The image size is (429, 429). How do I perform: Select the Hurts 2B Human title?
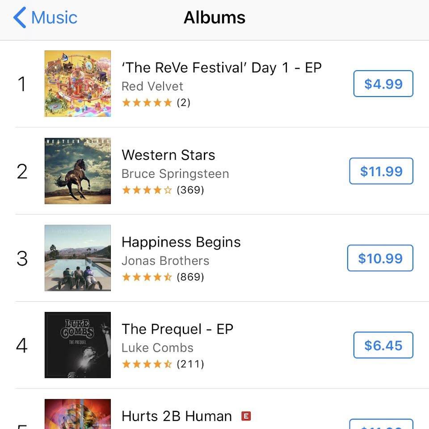pyautogui.click(x=177, y=416)
